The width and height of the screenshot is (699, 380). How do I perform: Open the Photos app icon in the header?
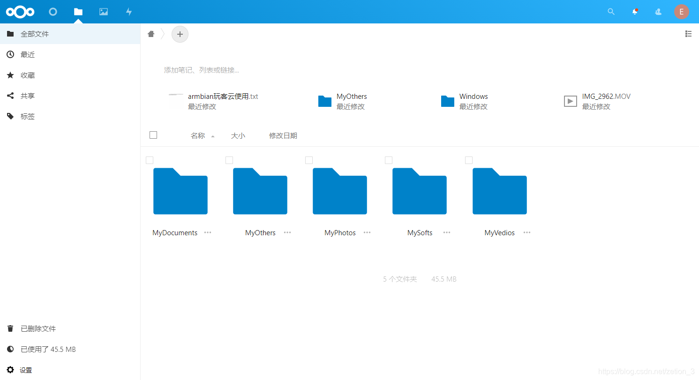(103, 12)
